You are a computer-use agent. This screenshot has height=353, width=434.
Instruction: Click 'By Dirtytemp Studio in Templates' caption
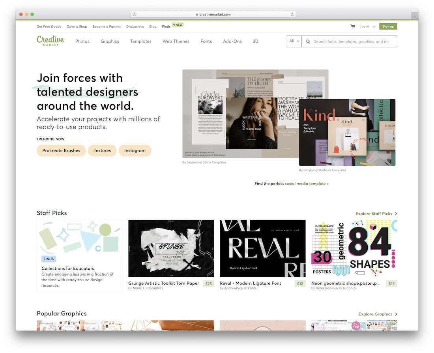click(322, 170)
